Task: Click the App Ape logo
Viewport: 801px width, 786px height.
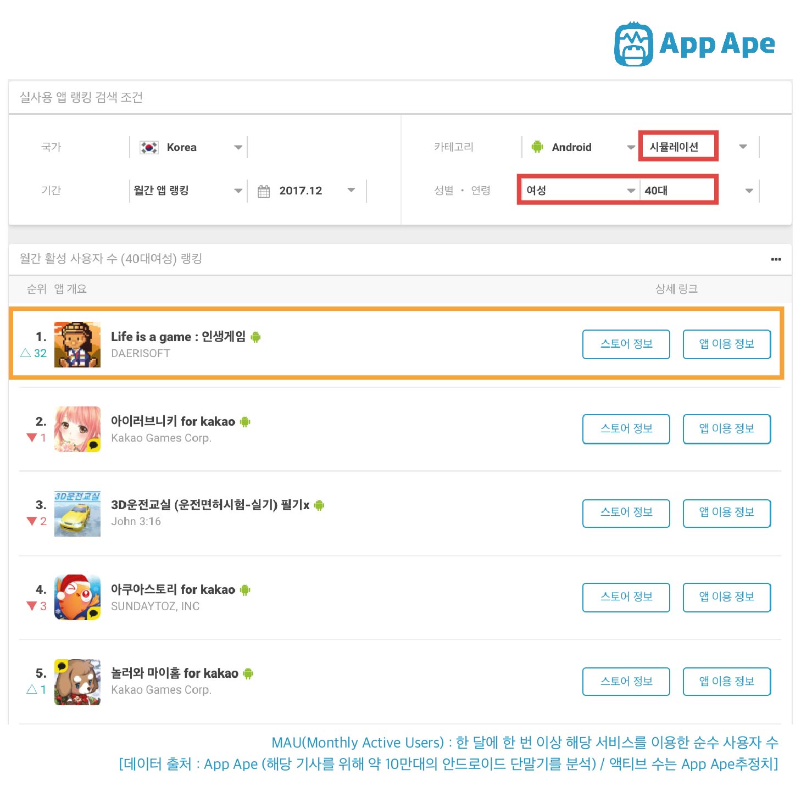Action: (x=694, y=44)
